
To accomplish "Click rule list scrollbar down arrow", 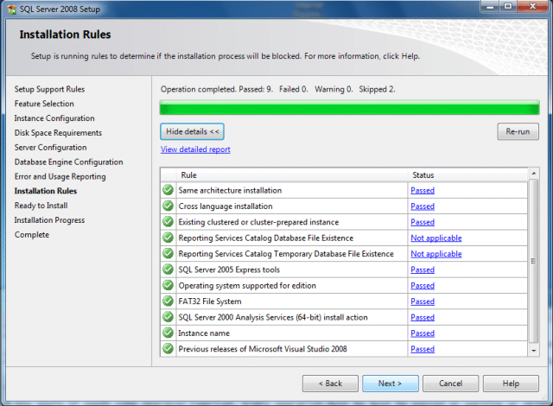I will click(x=534, y=351).
